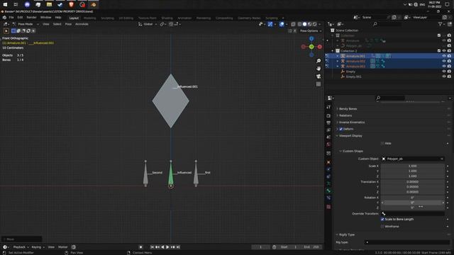The image size is (454, 255).
Task: Open the Steam icon in Windows taskbar
Action: click(x=60, y=5)
